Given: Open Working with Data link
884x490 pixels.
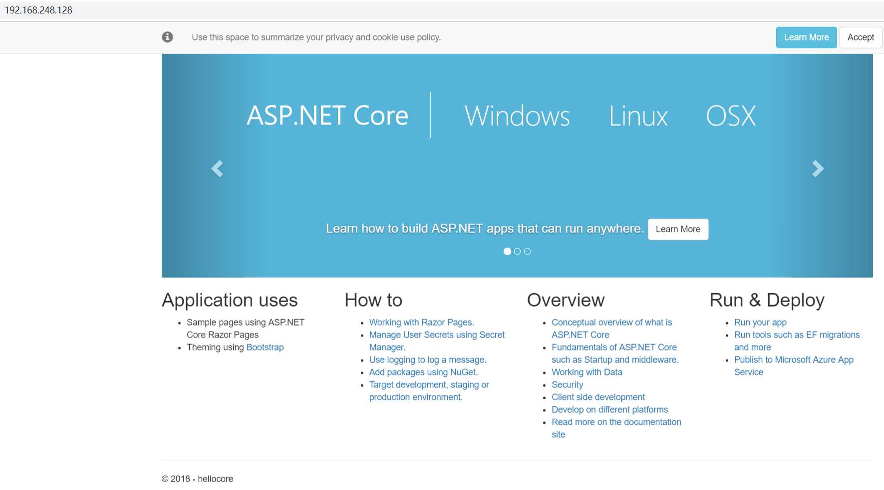Looking at the screenshot, I should tap(587, 372).
